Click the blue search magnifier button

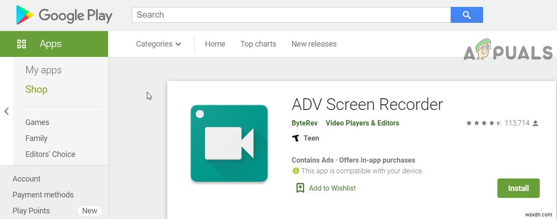point(467,15)
